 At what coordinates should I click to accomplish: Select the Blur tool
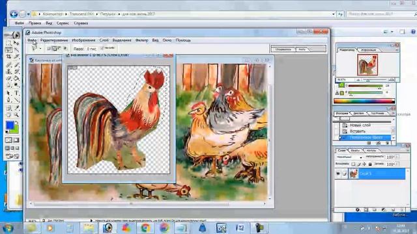(8, 85)
